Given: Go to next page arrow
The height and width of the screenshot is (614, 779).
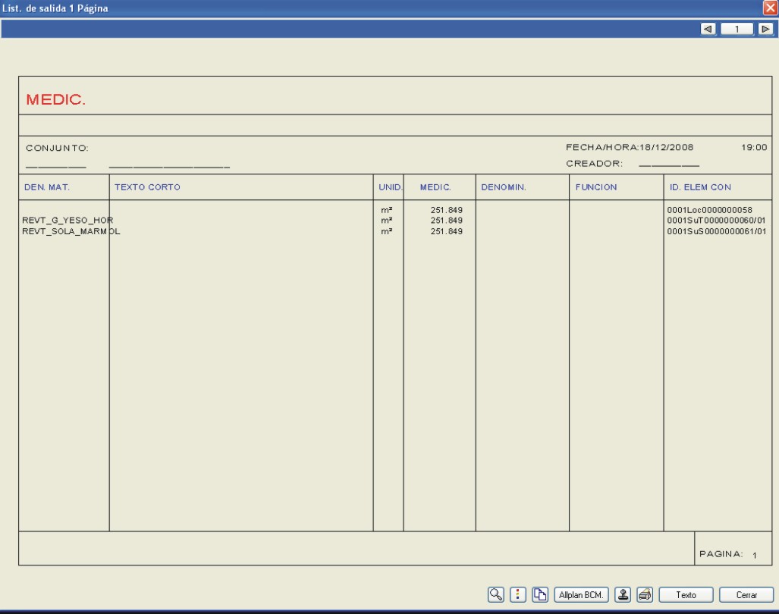Looking at the screenshot, I should coord(765,29).
